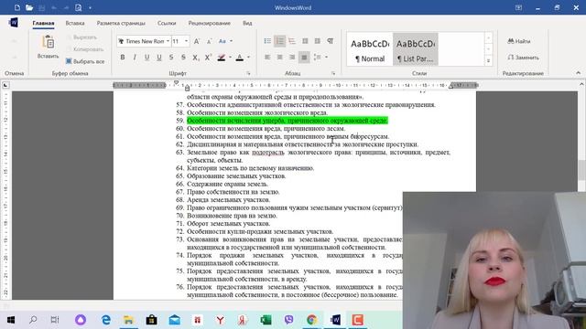This screenshot has width=586, height=329.
Task: Open Windows Start menu
Action: click(10, 320)
